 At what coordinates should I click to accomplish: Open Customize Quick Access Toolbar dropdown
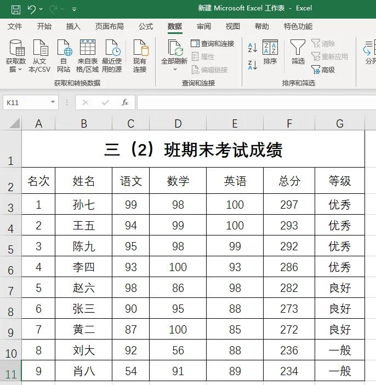click(74, 9)
